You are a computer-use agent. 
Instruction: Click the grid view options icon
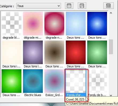(108, 6)
